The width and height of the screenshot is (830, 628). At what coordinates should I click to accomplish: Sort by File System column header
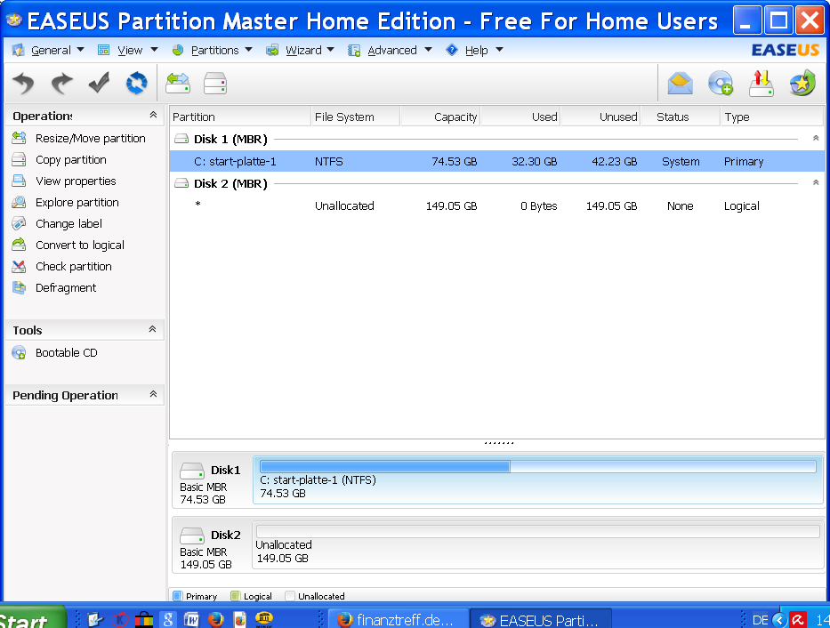pyautogui.click(x=355, y=117)
